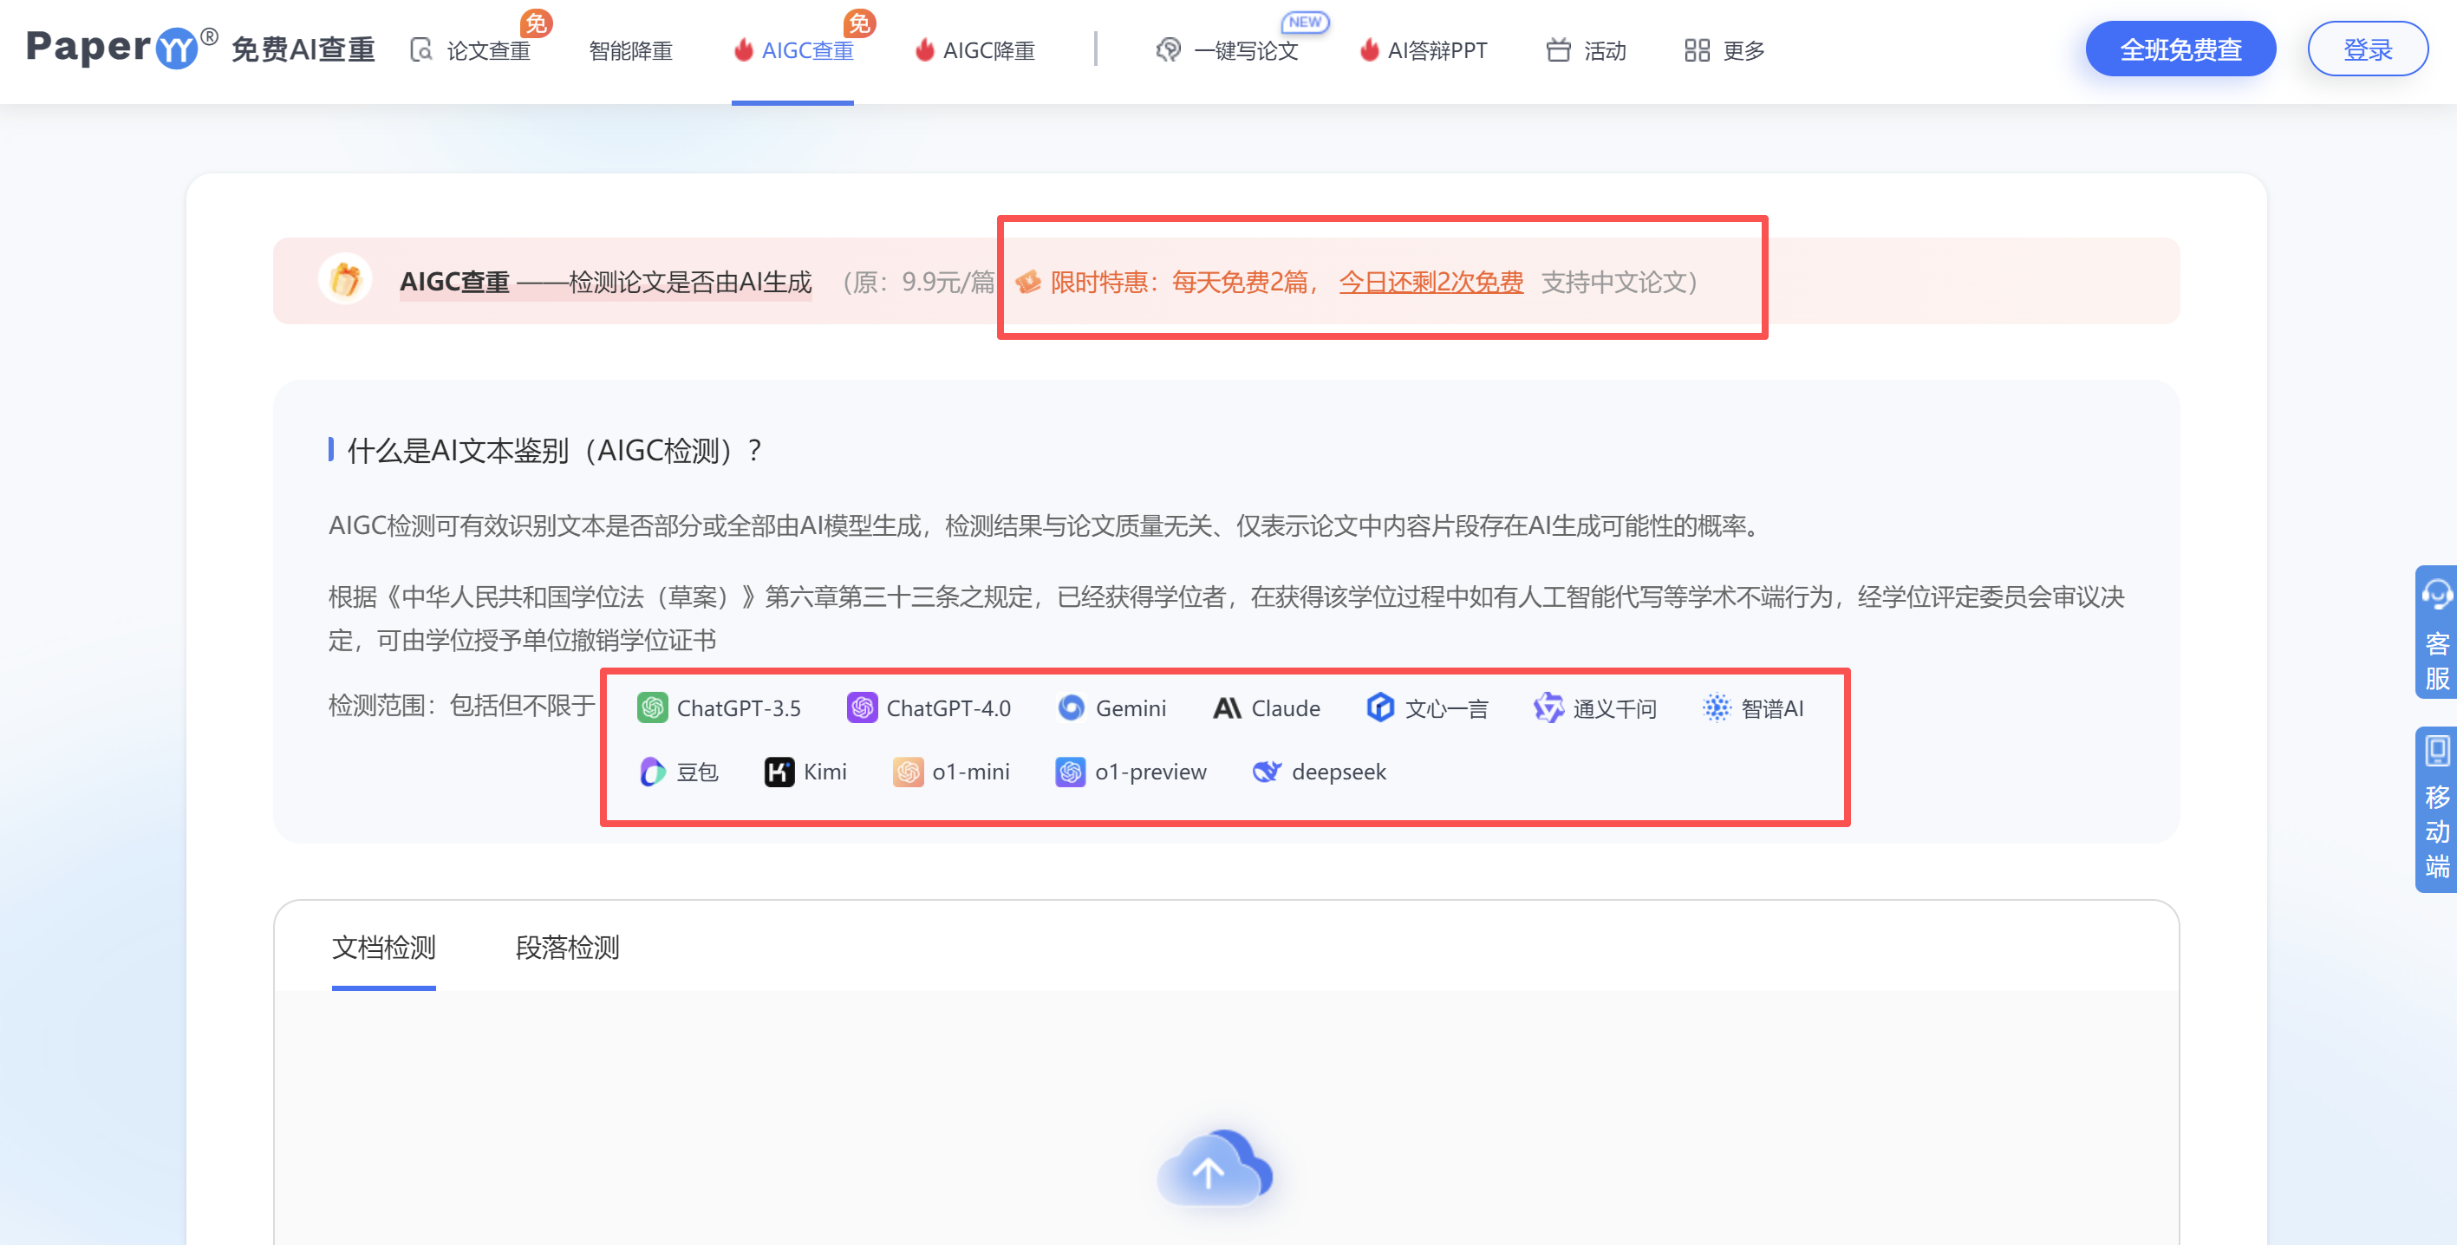Image resolution: width=2457 pixels, height=1245 pixels.
Task: Click the ChatGPT-4.0 purple icon
Action: [x=863, y=707]
